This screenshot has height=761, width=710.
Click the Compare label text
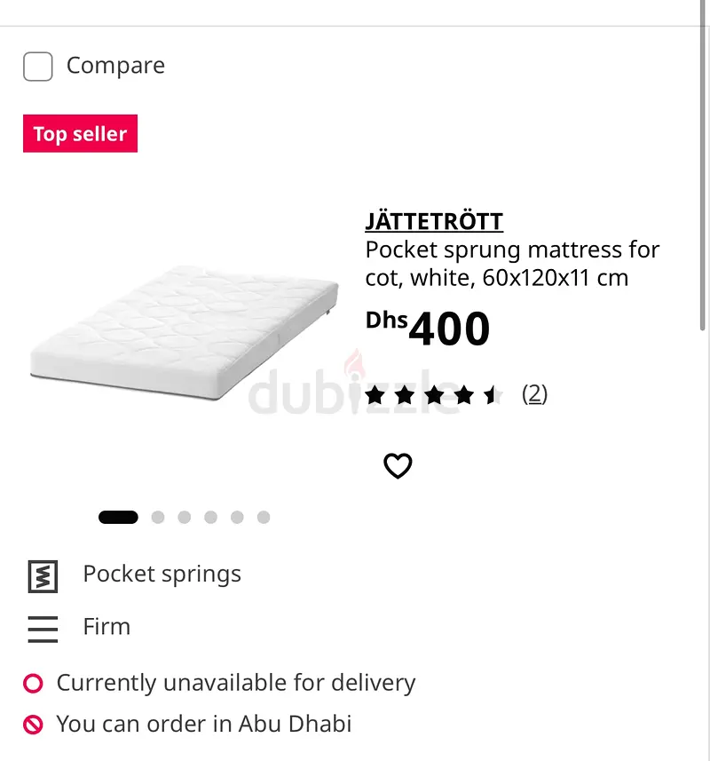(x=115, y=66)
